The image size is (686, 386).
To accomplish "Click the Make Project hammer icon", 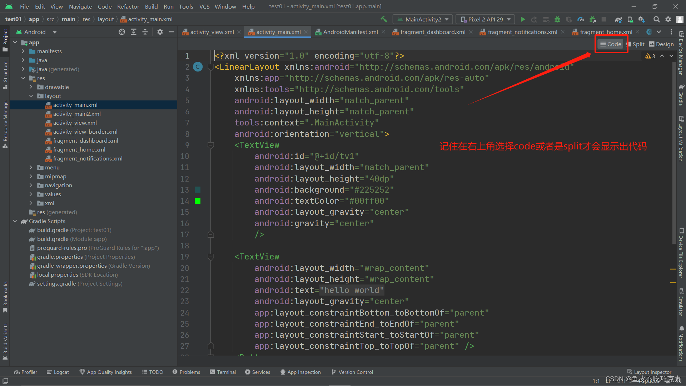I will (384, 19).
